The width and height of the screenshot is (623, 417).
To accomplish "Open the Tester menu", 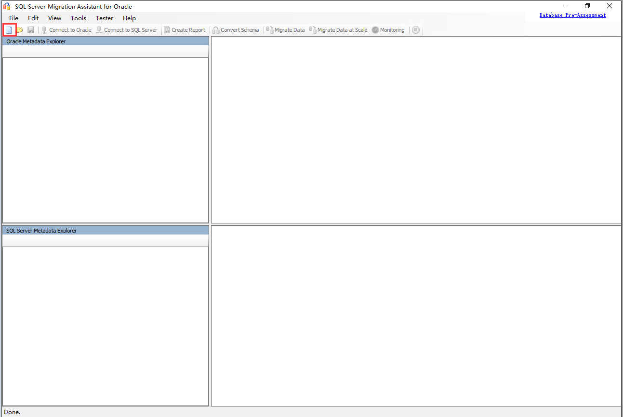I will (105, 18).
